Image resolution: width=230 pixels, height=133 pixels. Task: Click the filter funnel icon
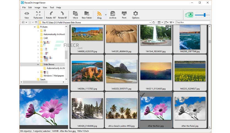tap(171, 23)
